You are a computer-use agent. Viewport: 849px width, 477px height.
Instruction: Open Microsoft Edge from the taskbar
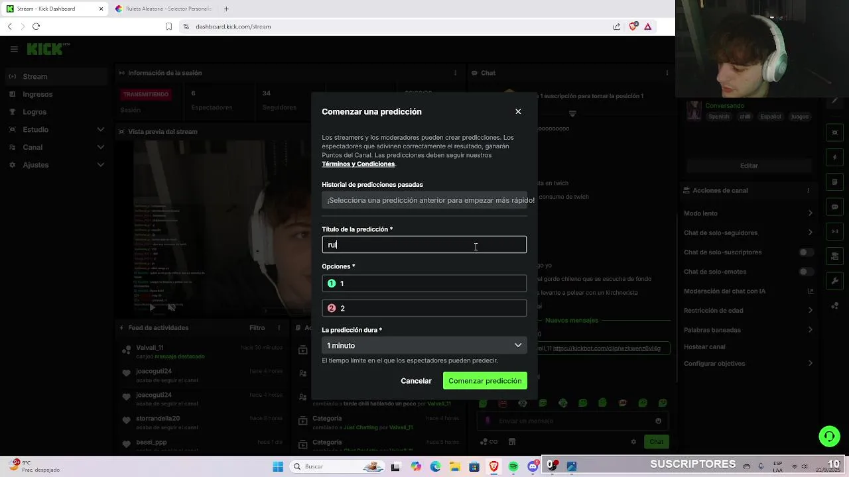(x=436, y=466)
